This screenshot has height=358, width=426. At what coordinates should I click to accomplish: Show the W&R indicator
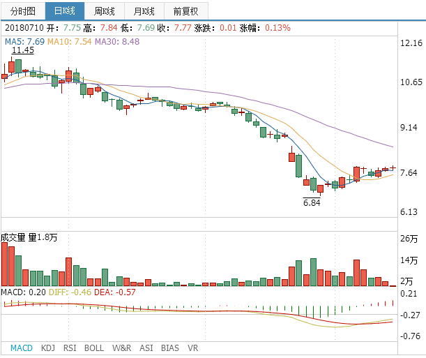122,348
